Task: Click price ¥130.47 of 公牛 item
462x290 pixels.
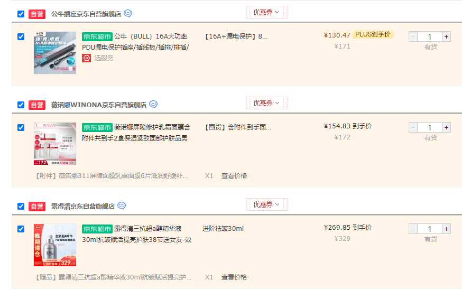Action: point(337,35)
